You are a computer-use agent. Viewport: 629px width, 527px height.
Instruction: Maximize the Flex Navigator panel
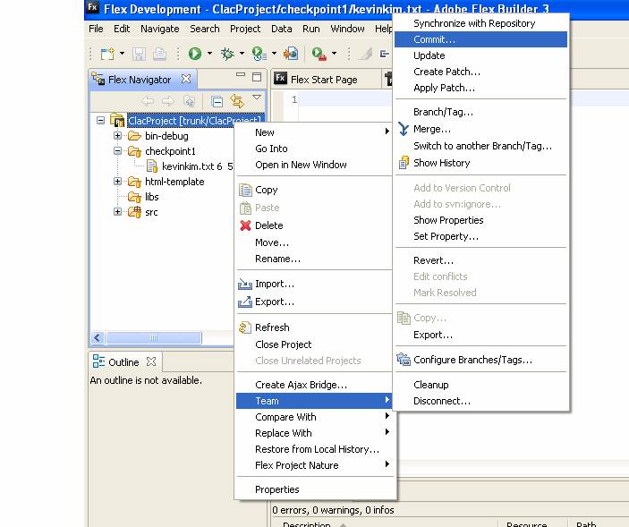[x=257, y=77]
